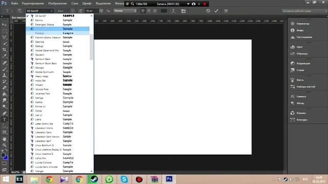Select the Rectangular Marquee tool
The width and height of the screenshot is (328, 184).
[5, 31]
